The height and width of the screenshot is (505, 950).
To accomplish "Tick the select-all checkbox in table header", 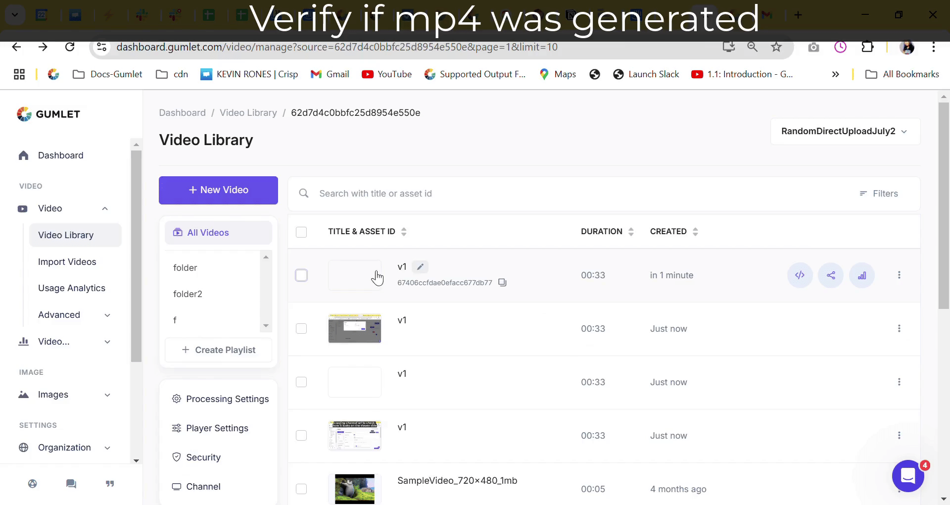I will pos(301,232).
